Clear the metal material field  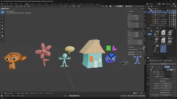(x=171, y=76)
